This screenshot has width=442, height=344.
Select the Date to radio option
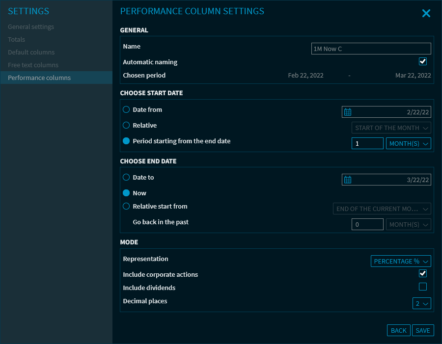click(127, 178)
